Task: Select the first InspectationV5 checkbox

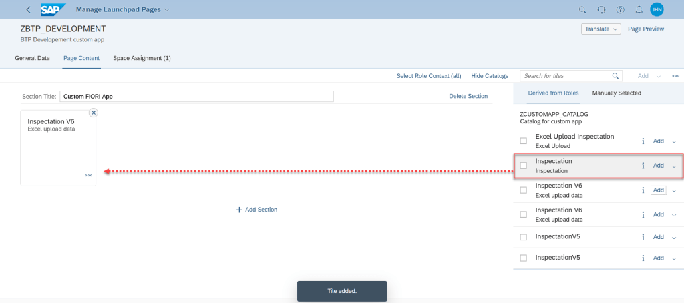Action: (524, 237)
